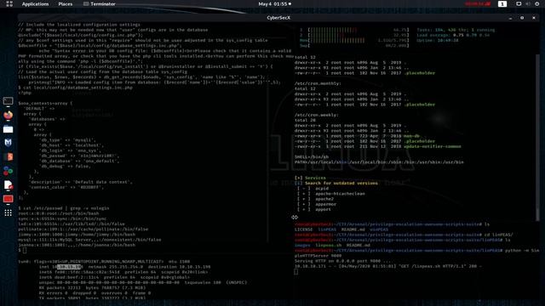This screenshot has height=306, width=545.
Task: Click the htop 'Uptime' reading
Action: click(x=437, y=40)
